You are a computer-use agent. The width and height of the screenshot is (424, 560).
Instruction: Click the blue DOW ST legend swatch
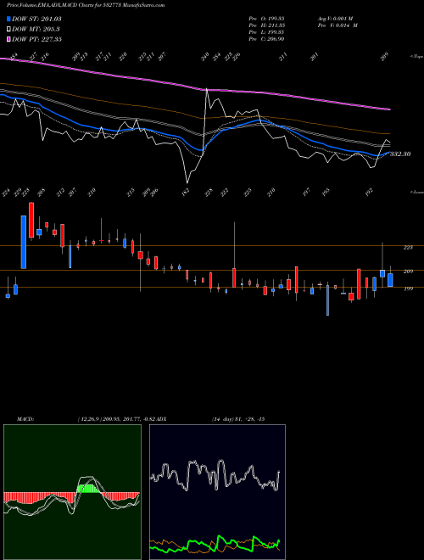[x=8, y=19]
